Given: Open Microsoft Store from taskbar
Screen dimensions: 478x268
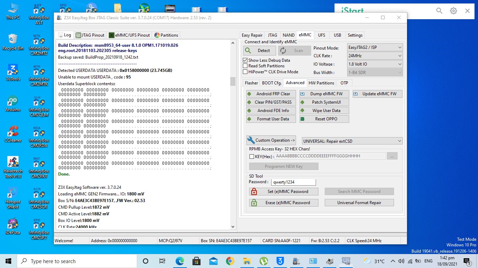Looking at the screenshot, I should pos(196,261).
